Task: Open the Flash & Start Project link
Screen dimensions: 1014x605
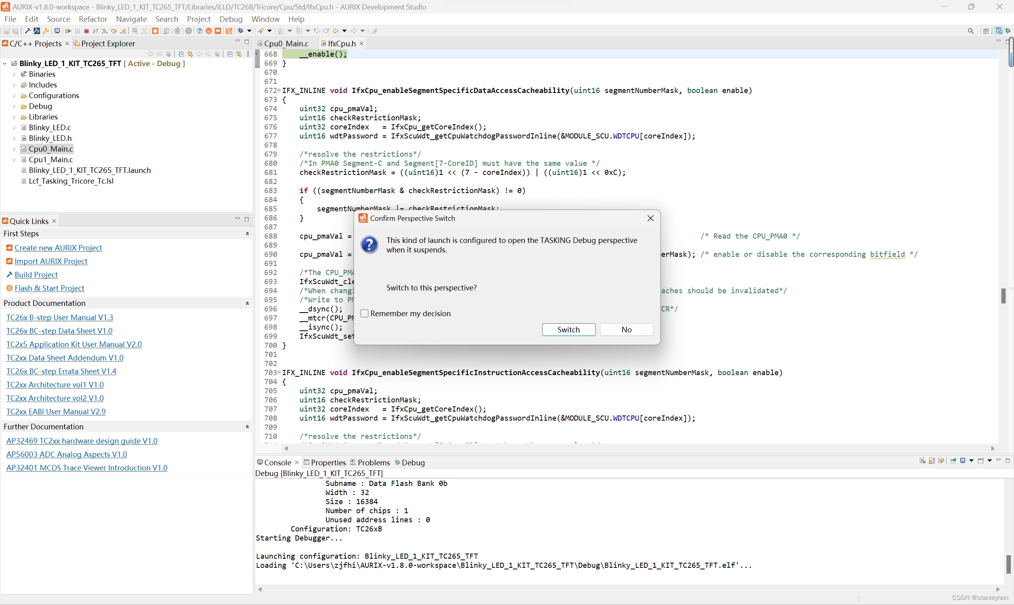Action: point(50,288)
